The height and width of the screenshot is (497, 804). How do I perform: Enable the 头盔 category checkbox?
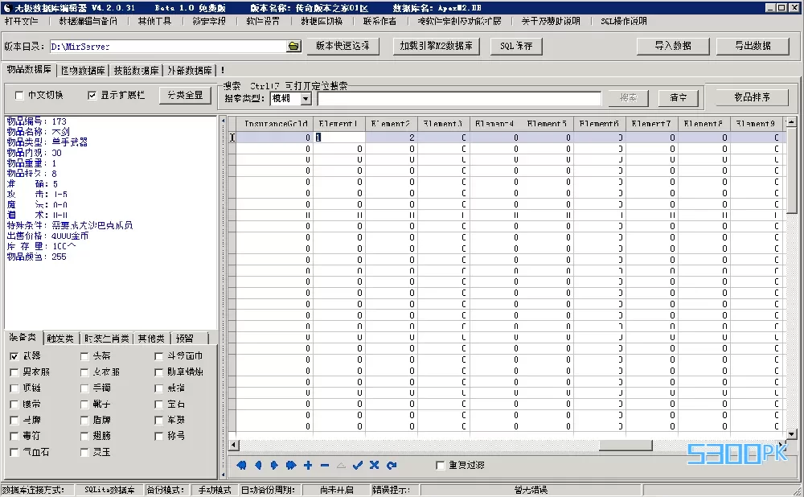click(x=84, y=356)
